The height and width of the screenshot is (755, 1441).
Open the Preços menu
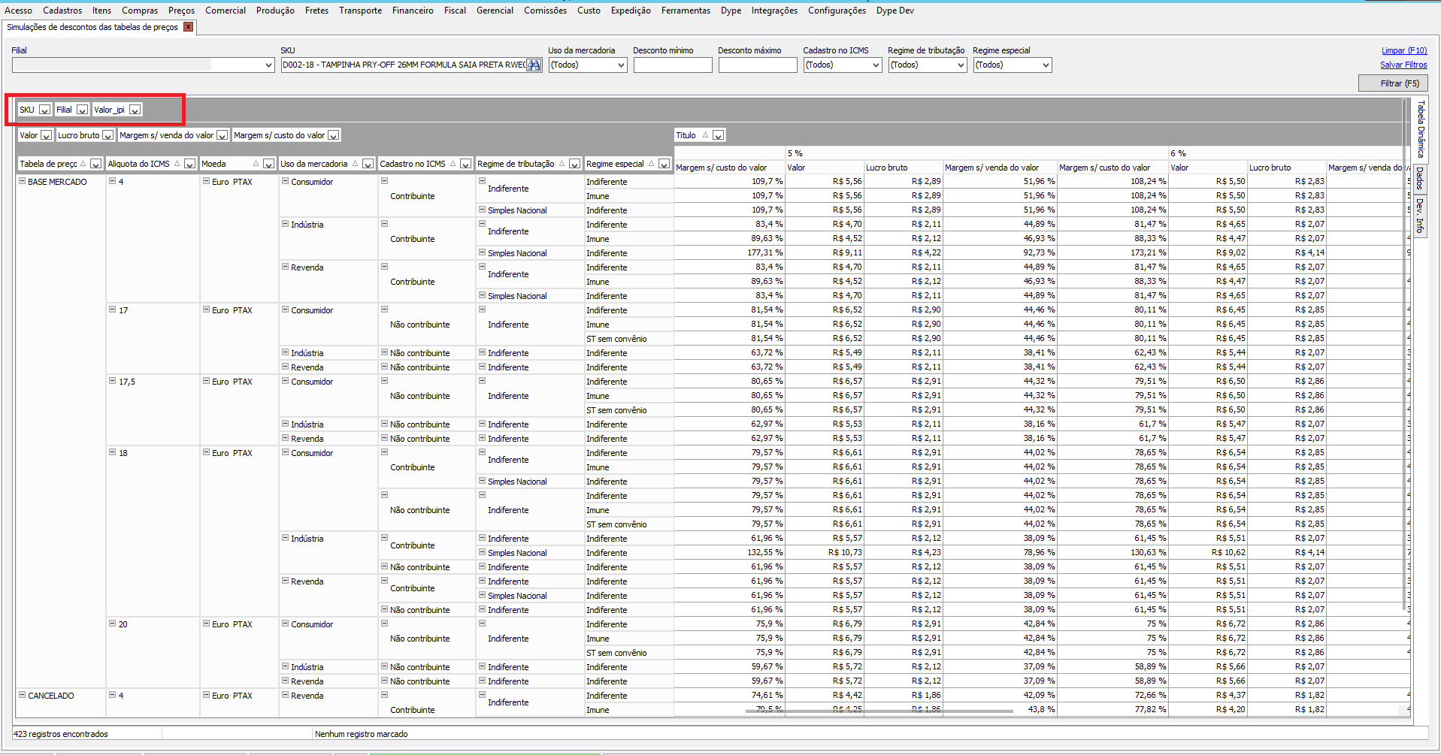pos(181,11)
